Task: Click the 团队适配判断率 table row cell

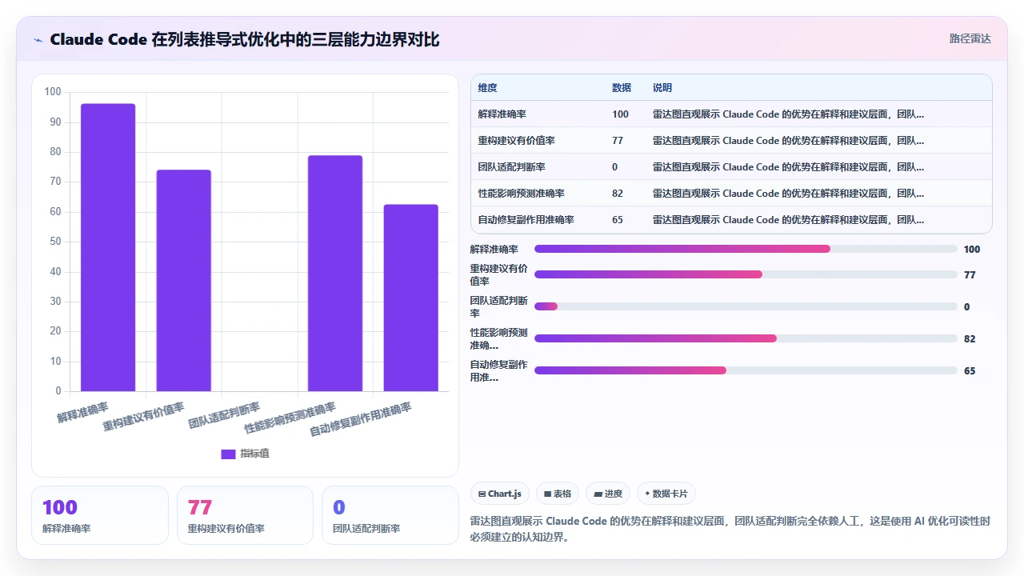Action: (x=512, y=166)
